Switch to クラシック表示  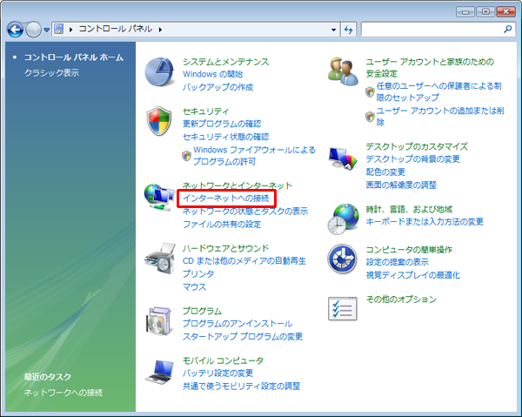pos(51,72)
